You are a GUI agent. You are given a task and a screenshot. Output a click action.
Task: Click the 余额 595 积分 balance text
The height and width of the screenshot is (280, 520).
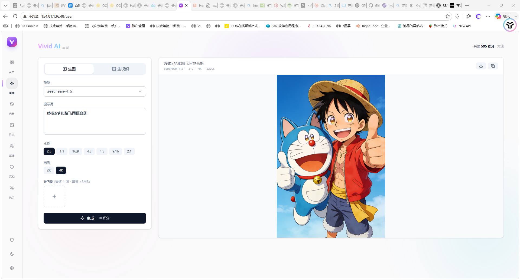pos(484,46)
